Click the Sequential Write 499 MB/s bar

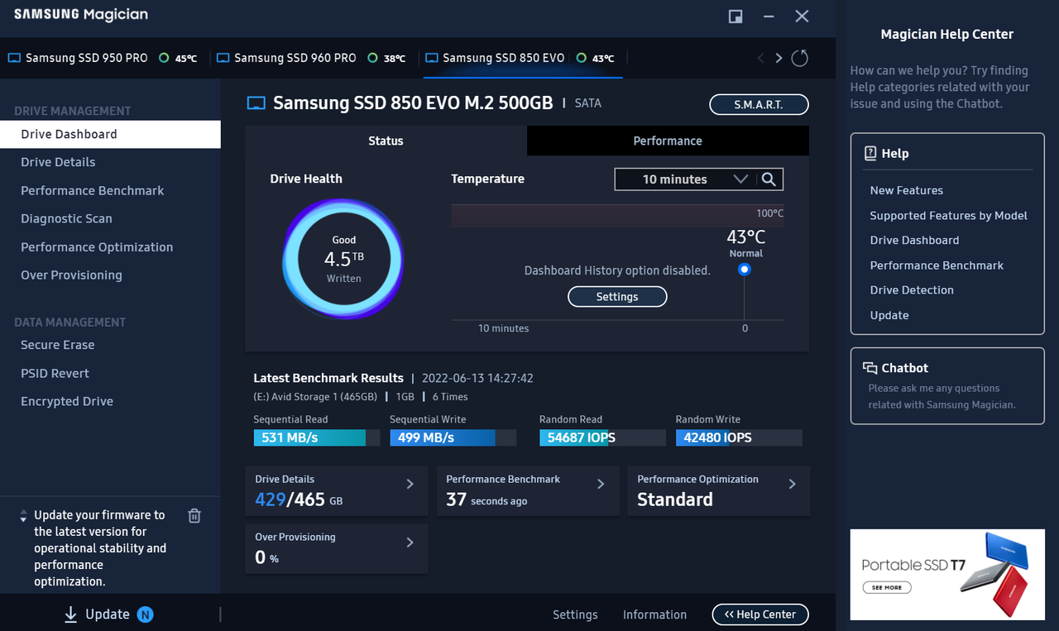click(453, 437)
